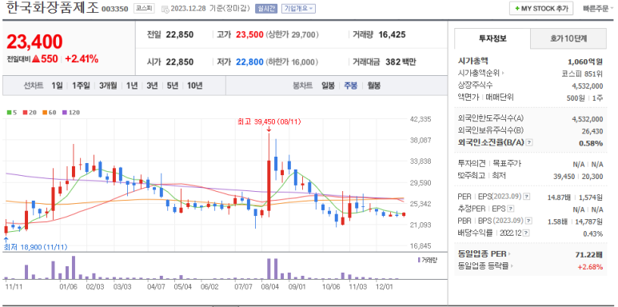618x307 pixels.
Task: Click the 코스피 851위 ranking value
Action: pyautogui.click(x=582, y=74)
